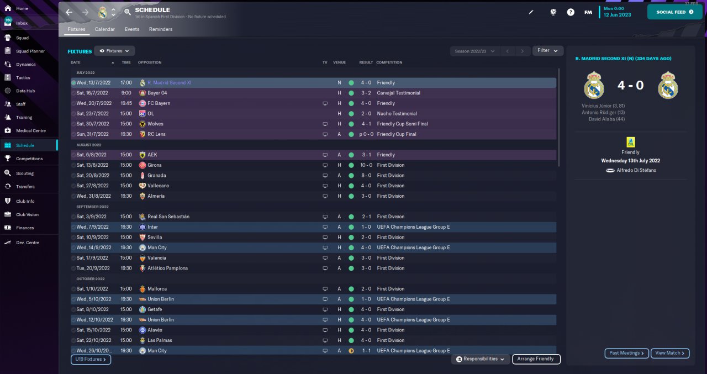This screenshot has height=374, width=707.
Task: Open the Club Info shield icon
Action: pyautogui.click(x=8, y=202)
